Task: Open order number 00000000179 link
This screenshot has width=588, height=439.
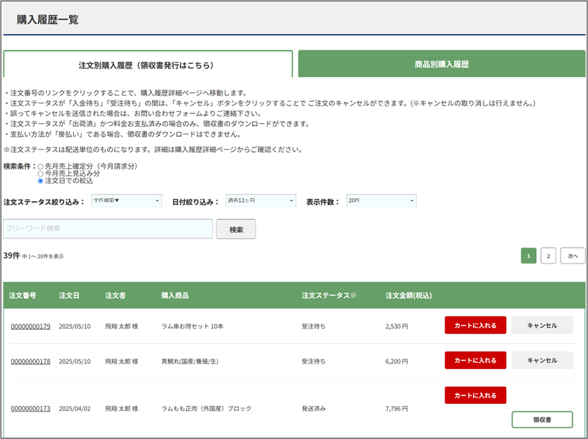Action: [x=30, y=326]
